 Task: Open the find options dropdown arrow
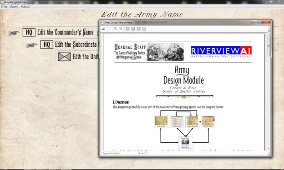pos(145,153)
